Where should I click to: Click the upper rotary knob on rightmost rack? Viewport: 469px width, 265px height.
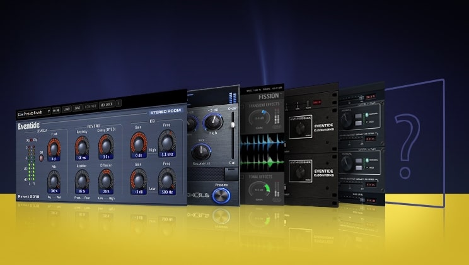[346, 119]
